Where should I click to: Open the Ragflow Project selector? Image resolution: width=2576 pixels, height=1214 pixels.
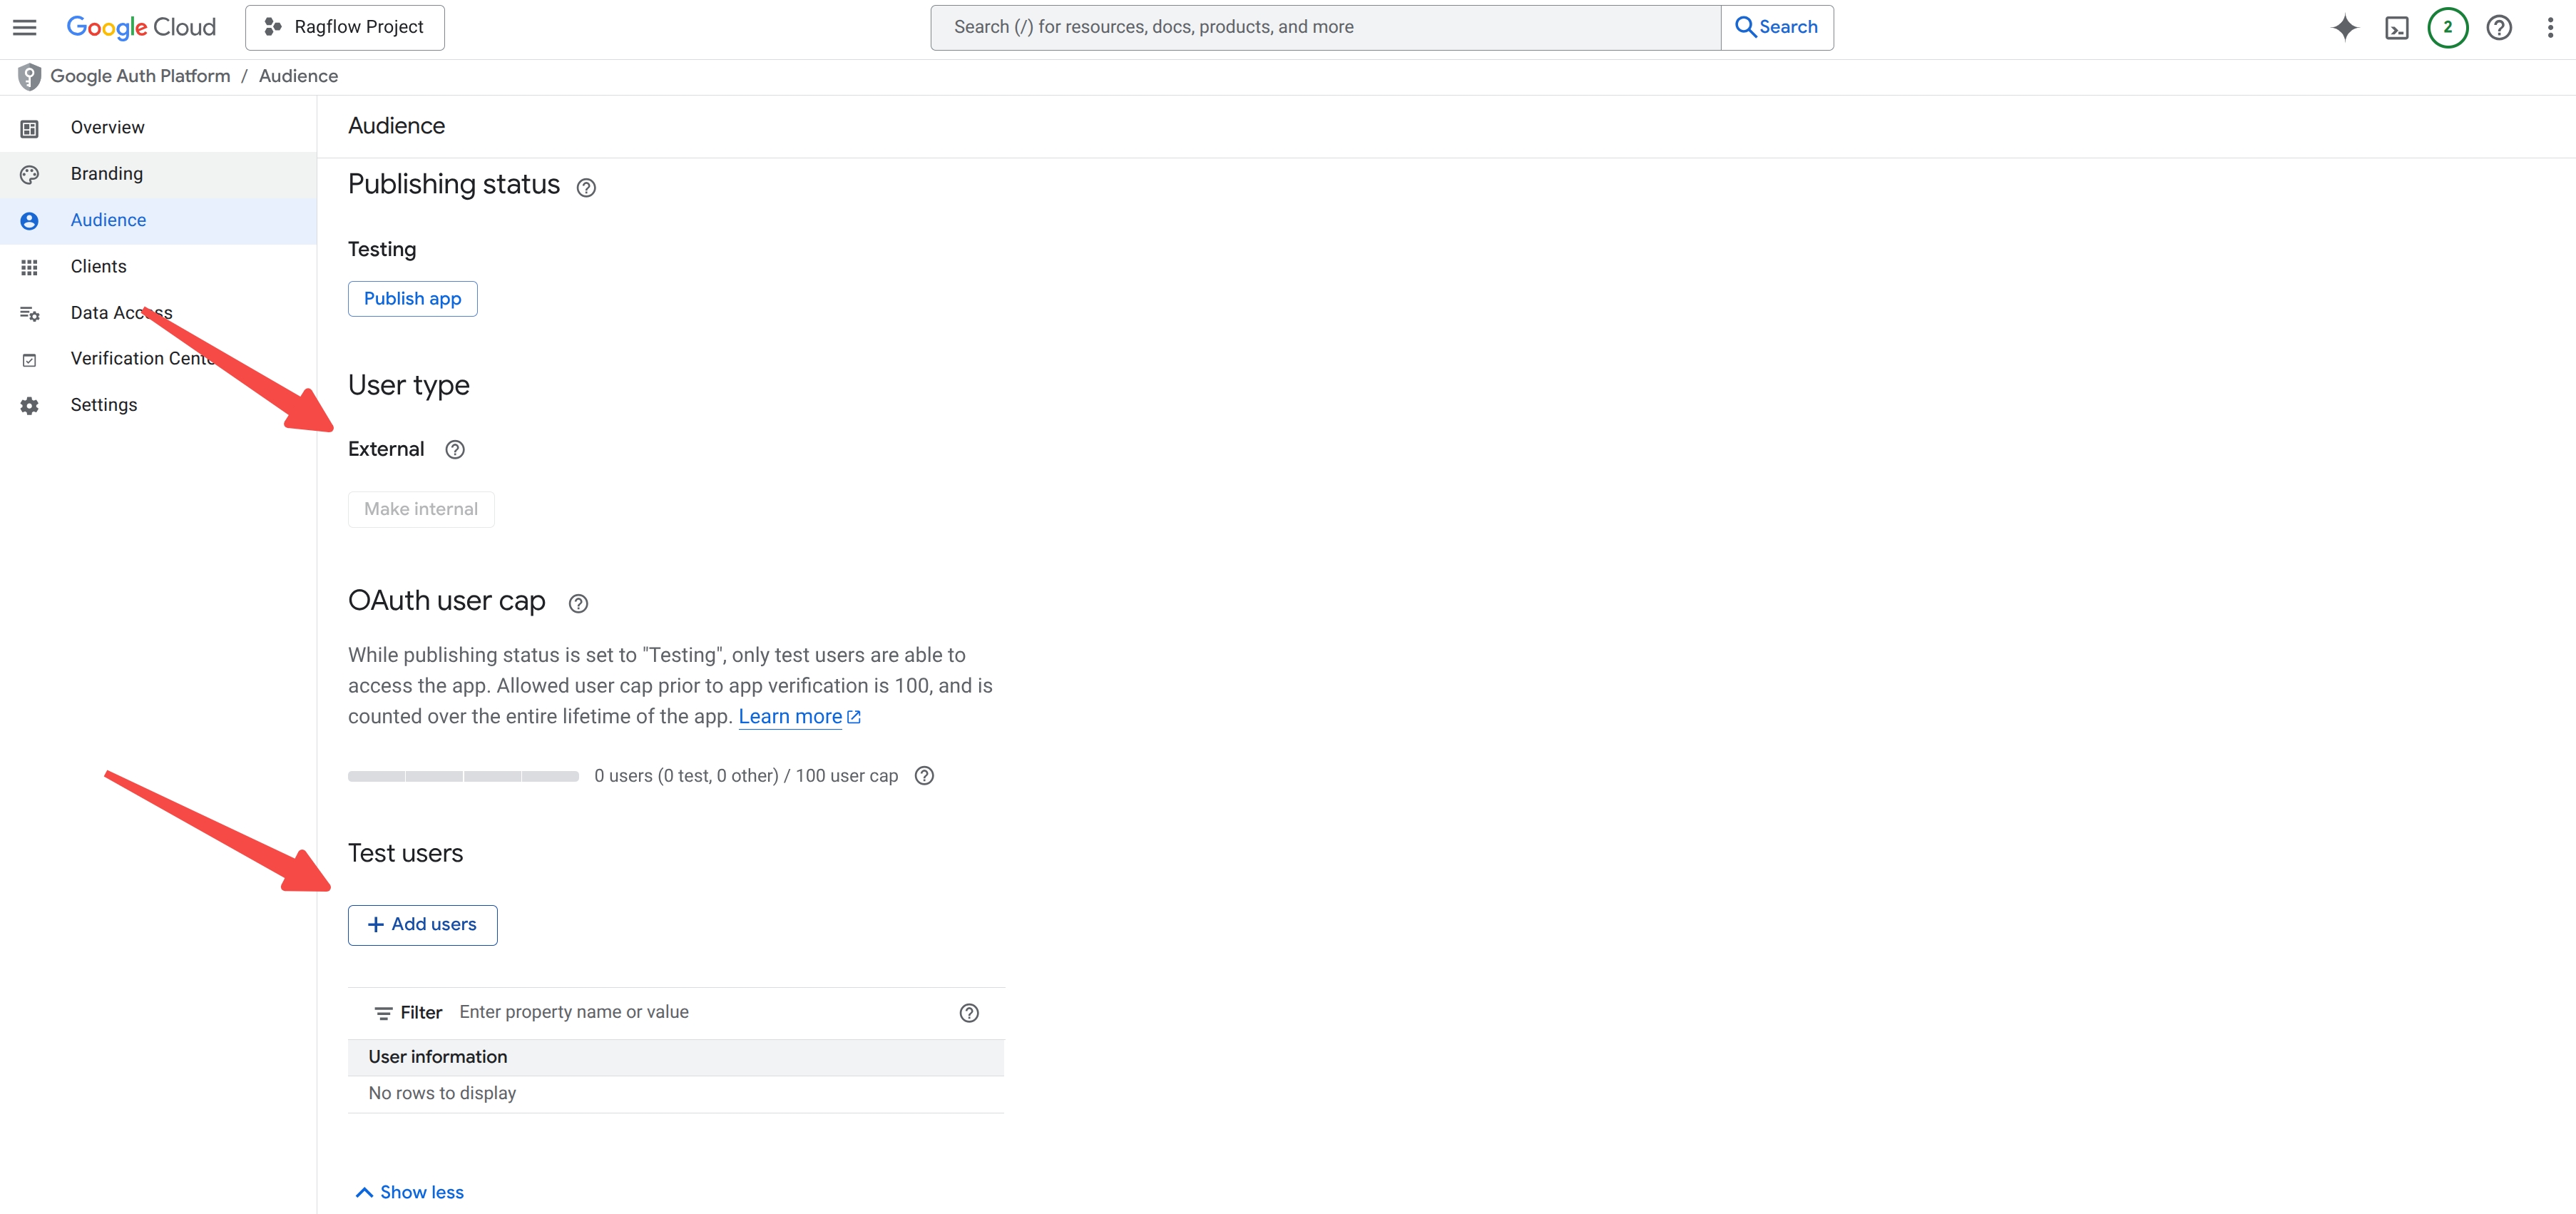click(345, 27)
